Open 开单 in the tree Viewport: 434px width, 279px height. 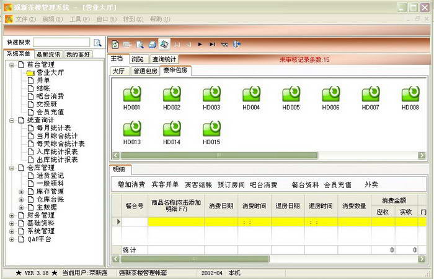[43, 80]
